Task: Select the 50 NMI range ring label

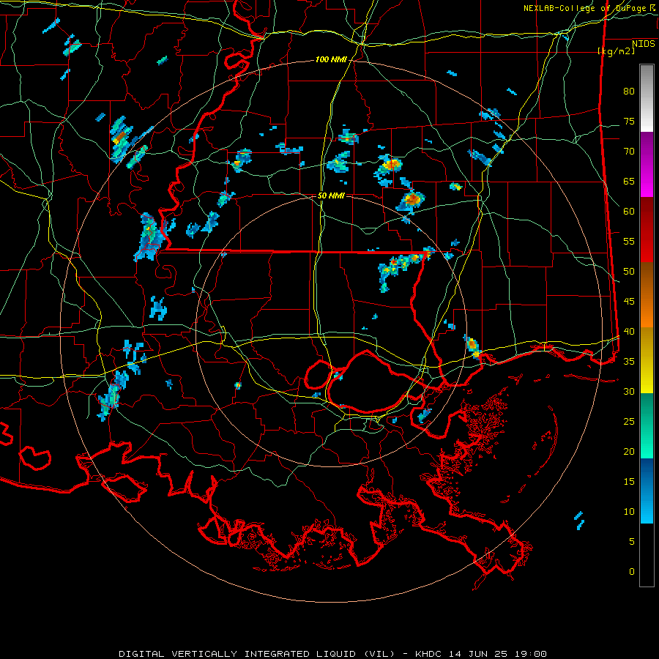Action: point(331,196)
